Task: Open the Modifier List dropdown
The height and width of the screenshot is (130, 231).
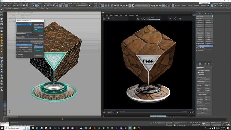Action: 204,18
